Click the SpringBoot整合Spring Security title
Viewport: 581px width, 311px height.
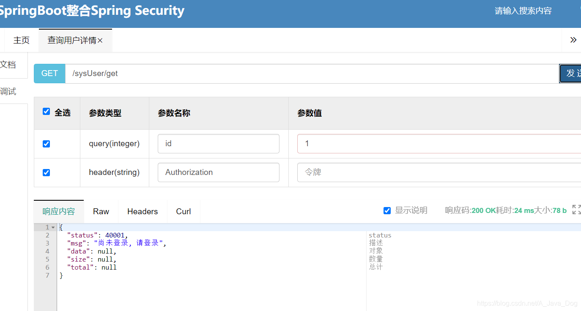[x=91, y=11]
